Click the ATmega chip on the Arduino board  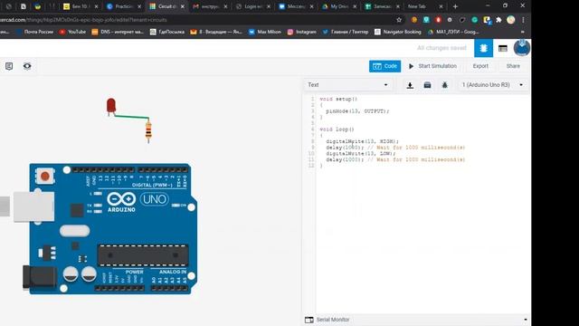(x=143, y=255)
